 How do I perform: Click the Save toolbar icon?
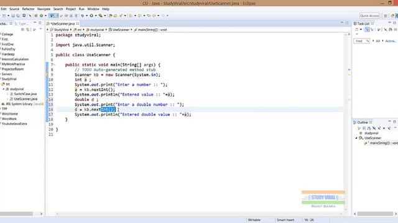[13, 15]
